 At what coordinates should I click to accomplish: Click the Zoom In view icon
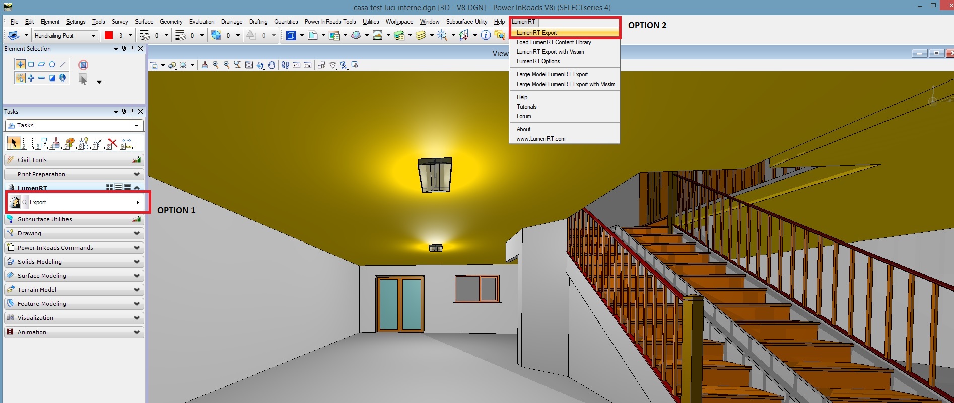[x=216, y=65]
